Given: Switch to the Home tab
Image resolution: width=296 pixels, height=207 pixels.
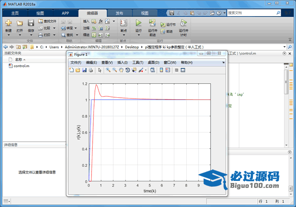Looking at the screenshot, I should pyautogui.click(x=15, y=13).
